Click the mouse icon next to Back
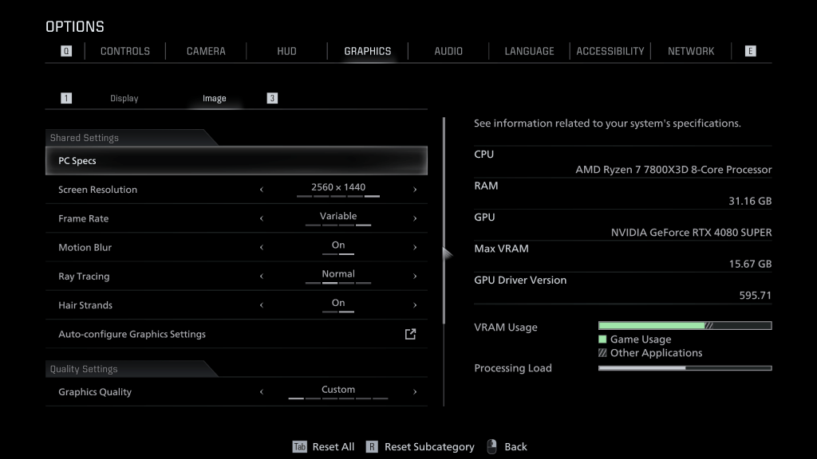817x459 pixels. (491, 446)
